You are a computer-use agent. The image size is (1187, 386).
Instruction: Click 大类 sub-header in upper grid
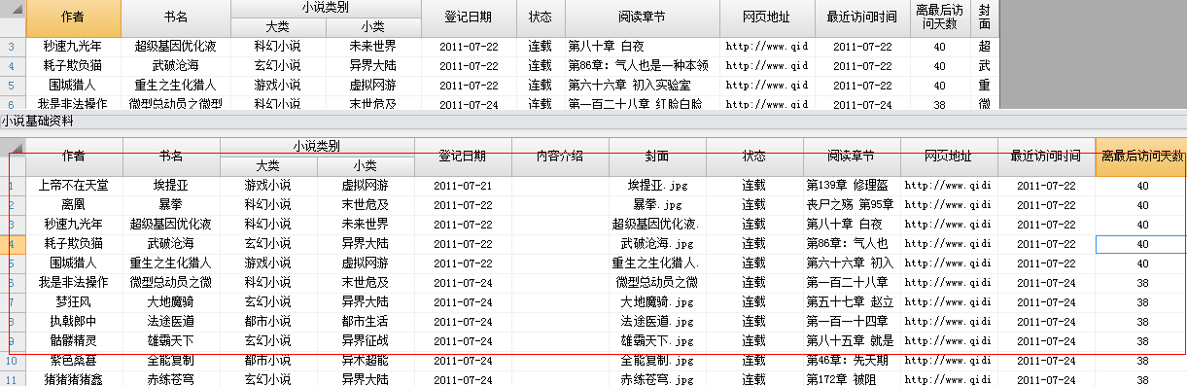click(277, 26)
